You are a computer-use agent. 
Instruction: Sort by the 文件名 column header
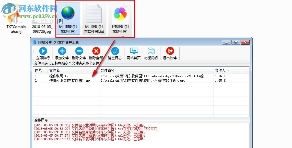[x=73, y=70]
